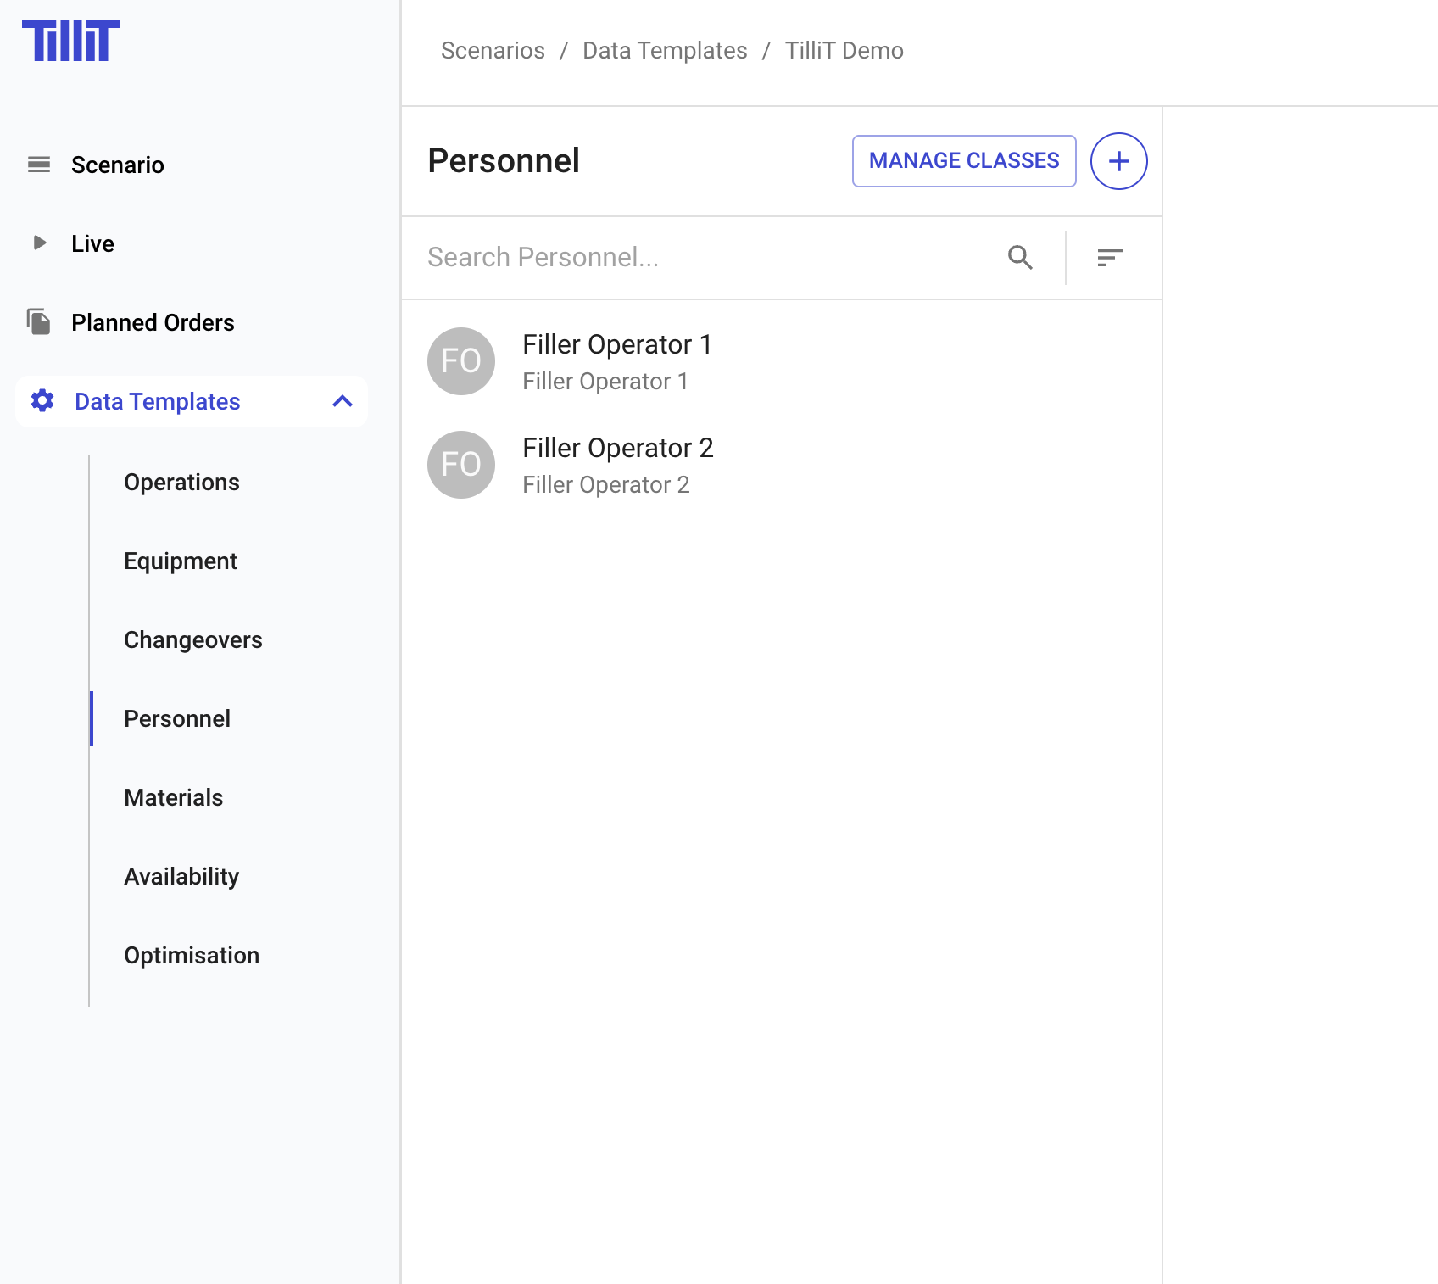Add new personnel with plus button
Viewport: 1438px width, 1284px height.
[x=1118, y=161]
